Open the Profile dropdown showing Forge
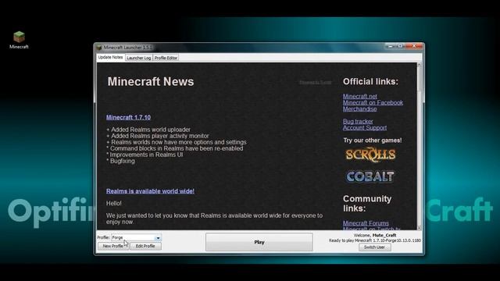Viewport: 500px width, 281px height. click(x=136, y=237)
